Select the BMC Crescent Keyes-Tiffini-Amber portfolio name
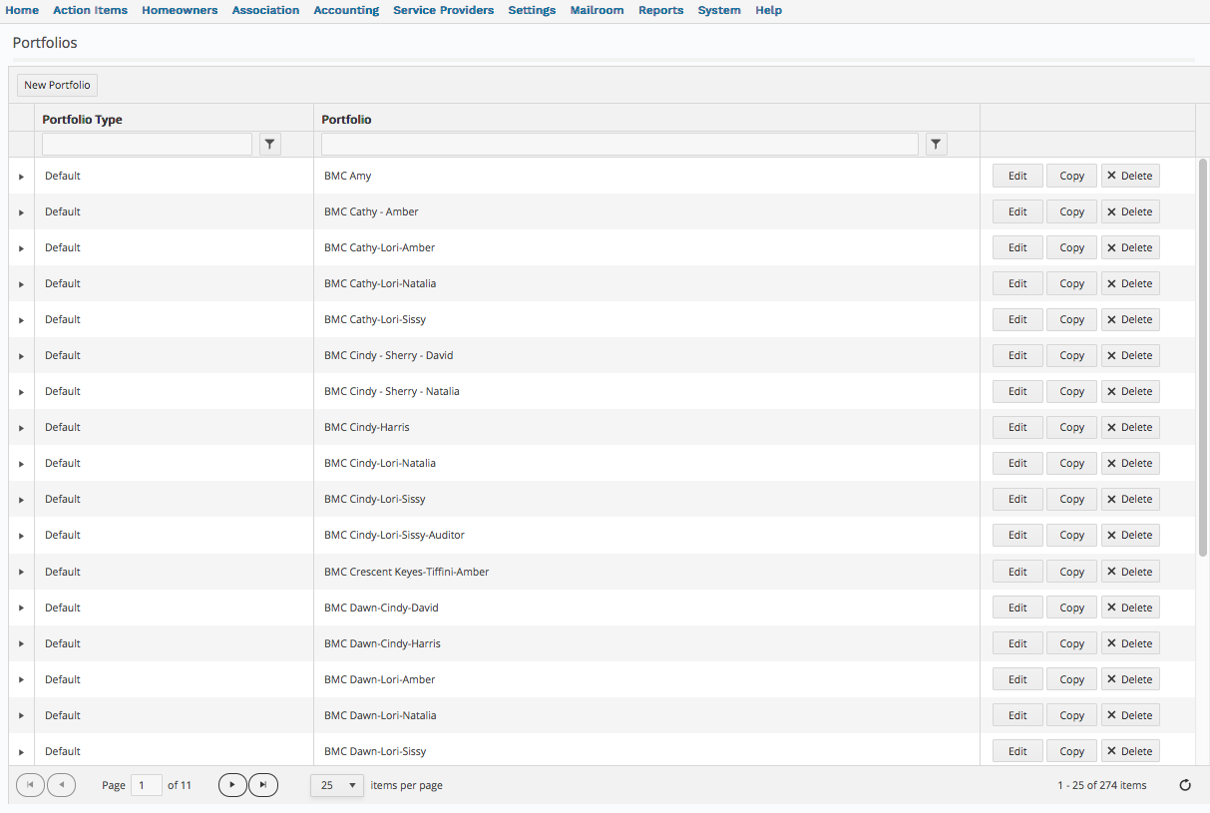Image resolution: width=1210 pixels, height=813 pixels. pos(406,572)
